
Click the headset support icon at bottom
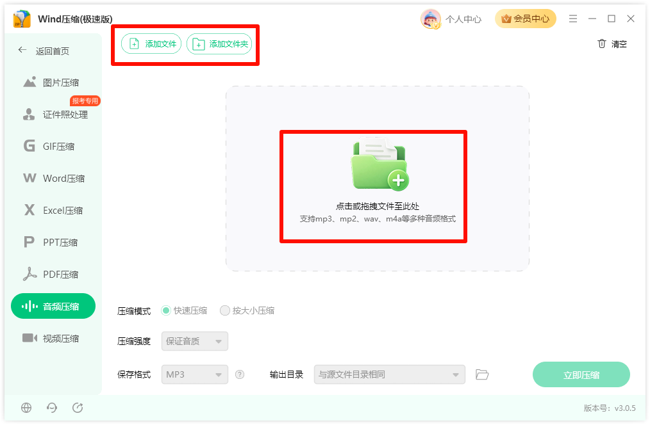[52, 408]
